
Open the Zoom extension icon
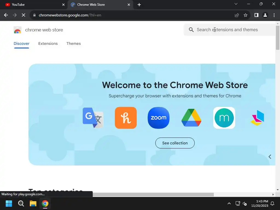pyautogui.click(x=159, y=118)
